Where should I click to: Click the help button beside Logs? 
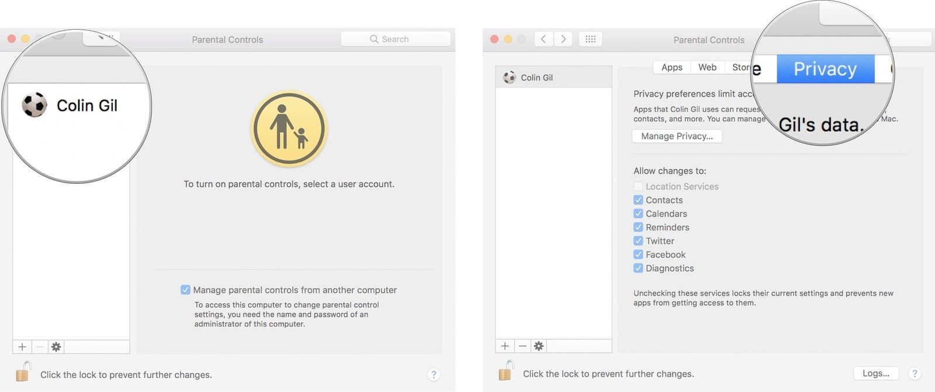point(915,373)
